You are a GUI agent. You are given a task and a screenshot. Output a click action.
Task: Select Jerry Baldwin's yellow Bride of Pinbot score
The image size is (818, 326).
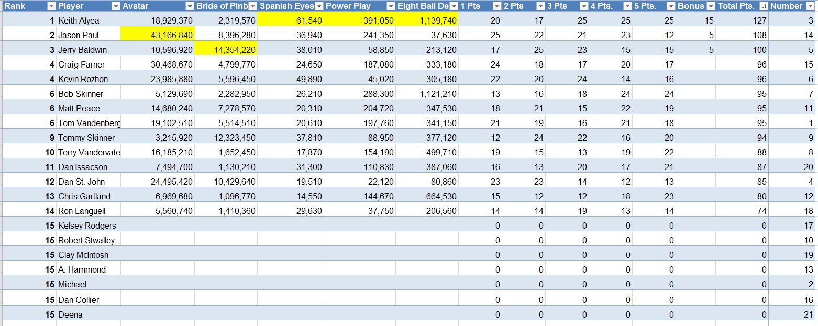pyautogui.click(x=226, y=50)
